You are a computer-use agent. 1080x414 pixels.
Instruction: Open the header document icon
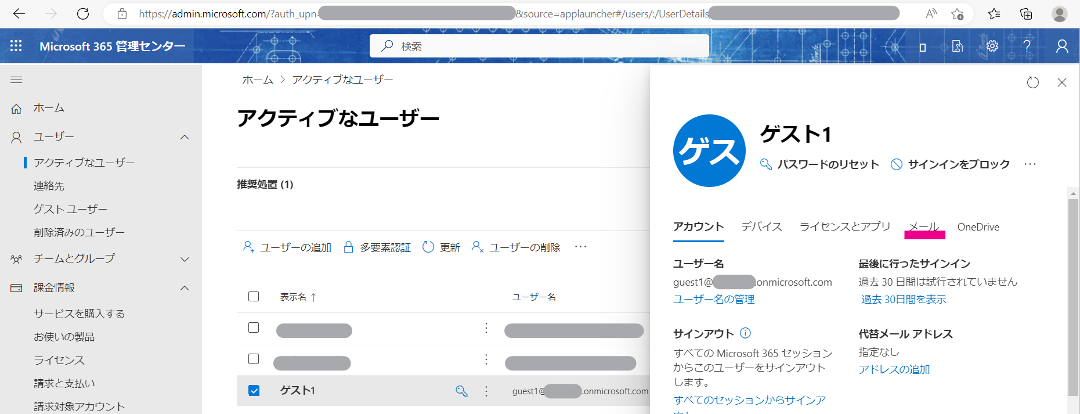tap(958, 46)
